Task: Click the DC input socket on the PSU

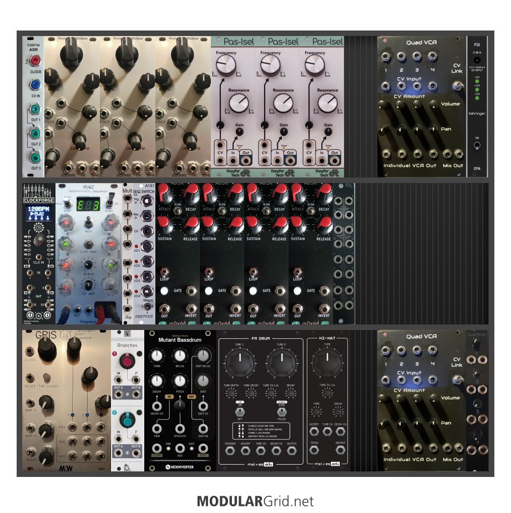Action: click(477, 60)
